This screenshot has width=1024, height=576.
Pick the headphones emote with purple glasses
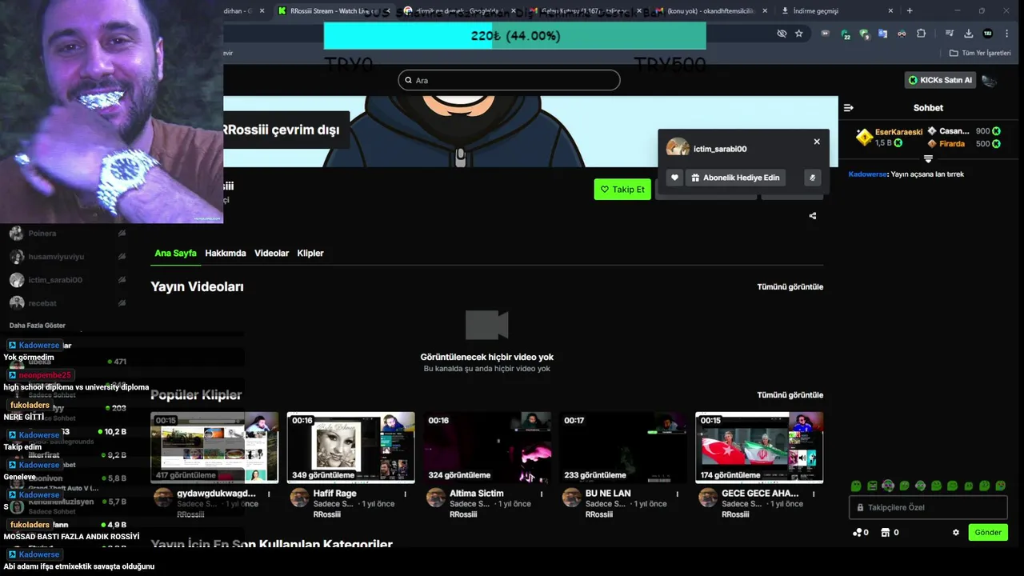point(888,486)
